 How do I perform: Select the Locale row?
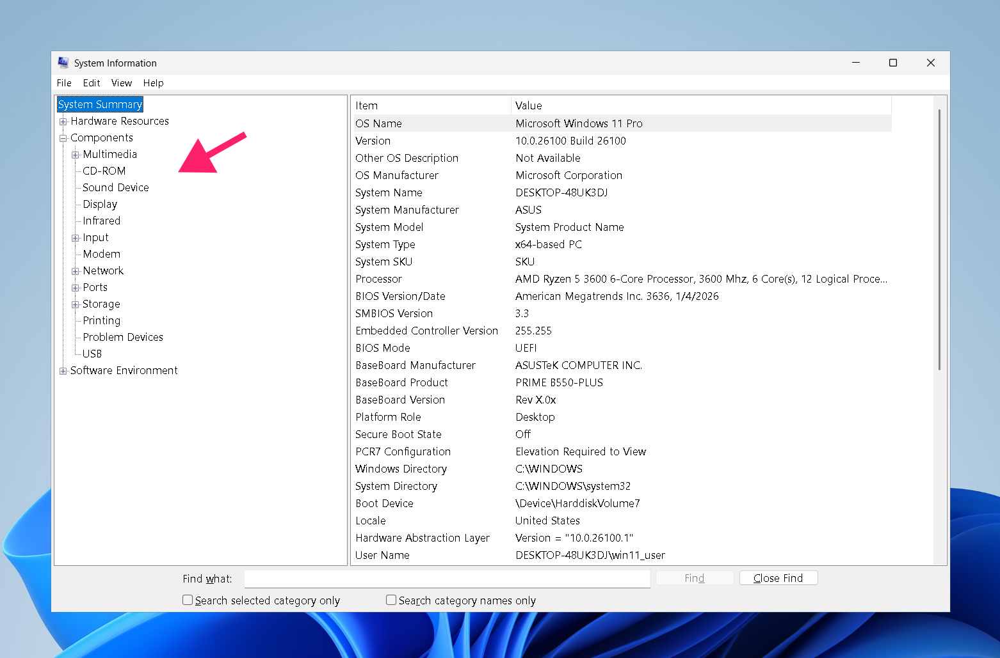pos(622,521)
